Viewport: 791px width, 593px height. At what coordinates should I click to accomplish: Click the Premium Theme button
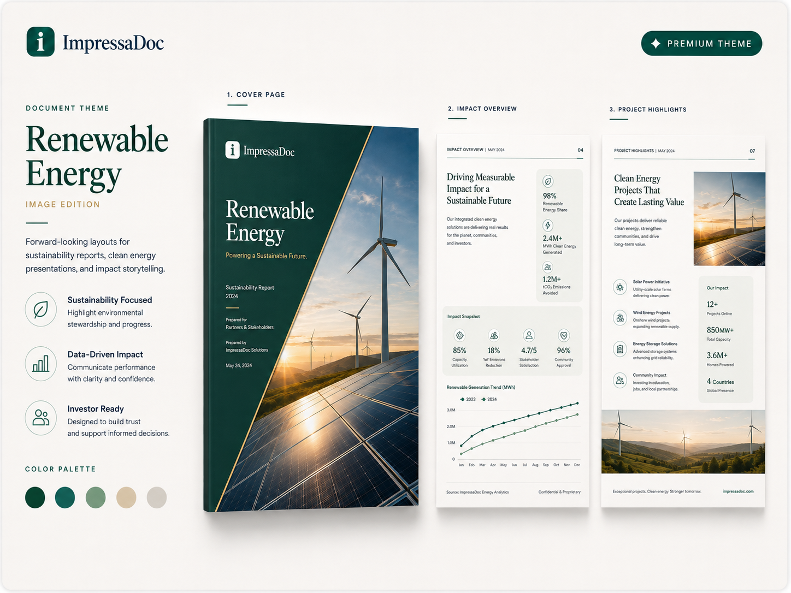coord(701,44)
